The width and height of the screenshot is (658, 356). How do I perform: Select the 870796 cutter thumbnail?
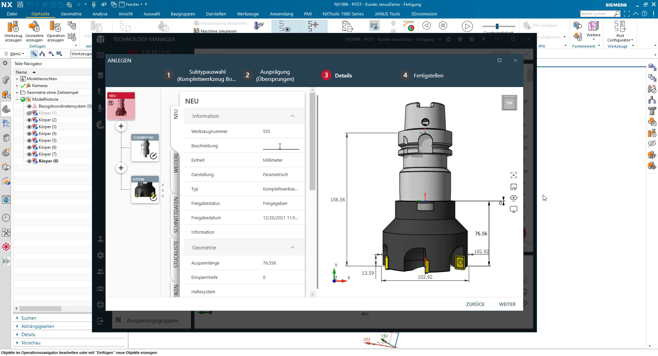145,189
